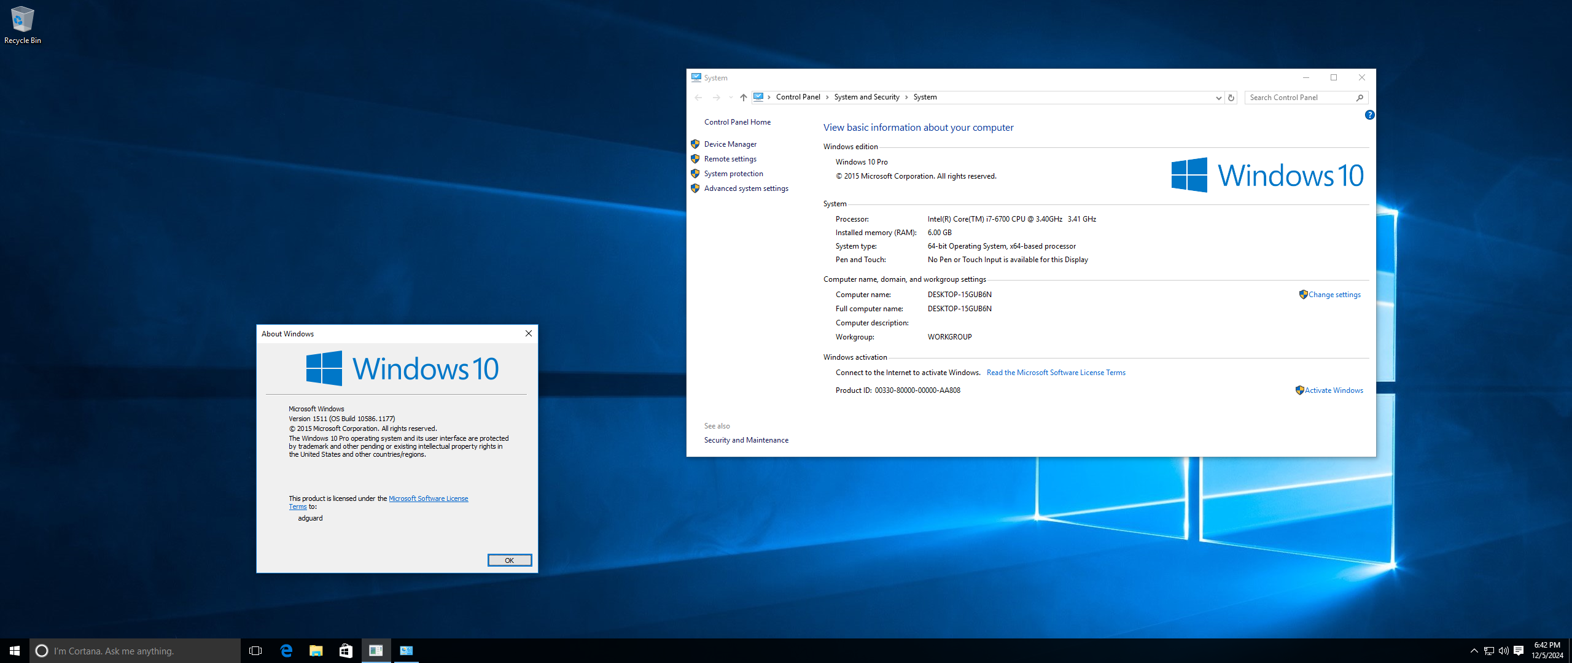The height and width of the screenshot is (663, 1572).
Task: Select System and Security breadcrumb
Action: click(x=866, y=97)
